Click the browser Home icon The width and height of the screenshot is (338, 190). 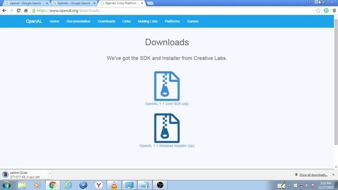click(26, 11)
